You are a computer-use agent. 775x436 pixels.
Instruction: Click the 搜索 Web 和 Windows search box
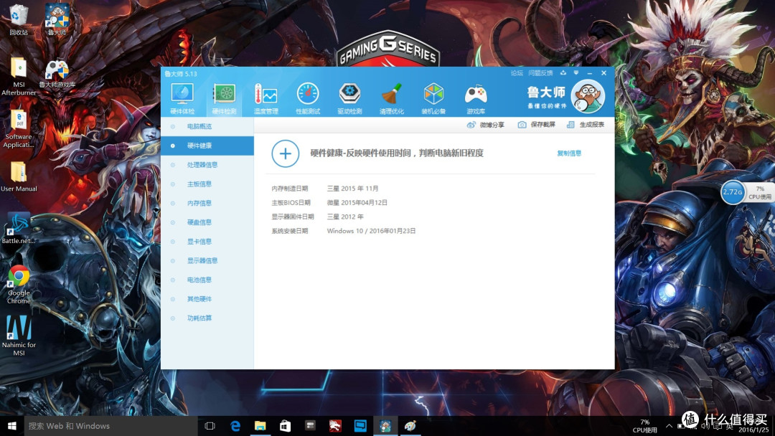point(111,426)
